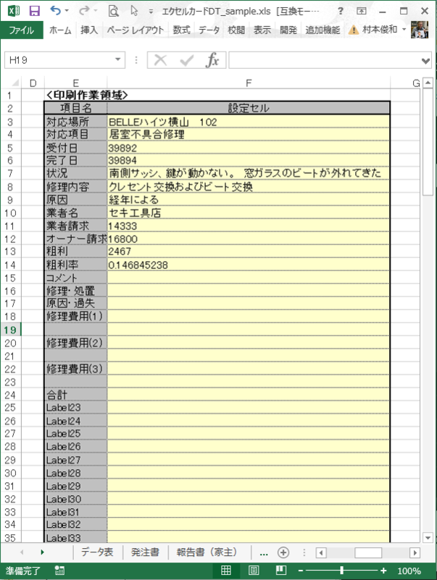437x580 pixels.
Task: Select オーナー請求 value 16800
Action: pos(248,239)
